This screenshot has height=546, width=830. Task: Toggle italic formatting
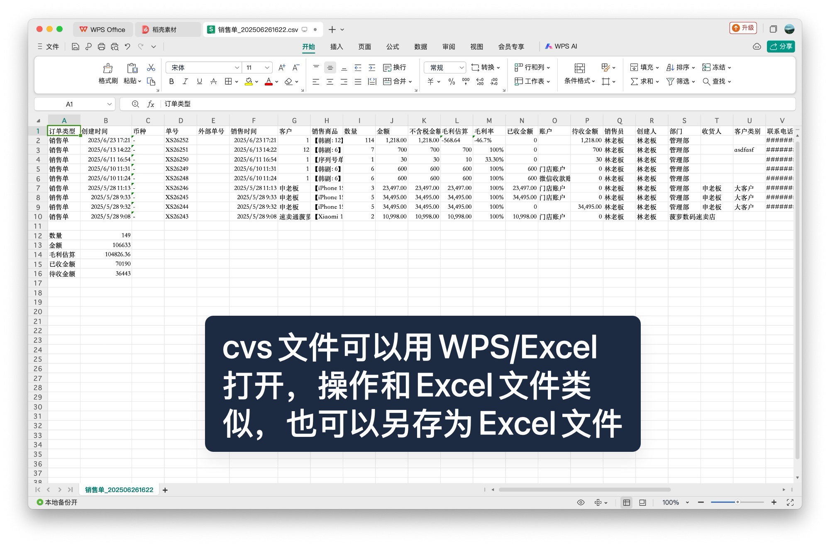tap(185, 81)
